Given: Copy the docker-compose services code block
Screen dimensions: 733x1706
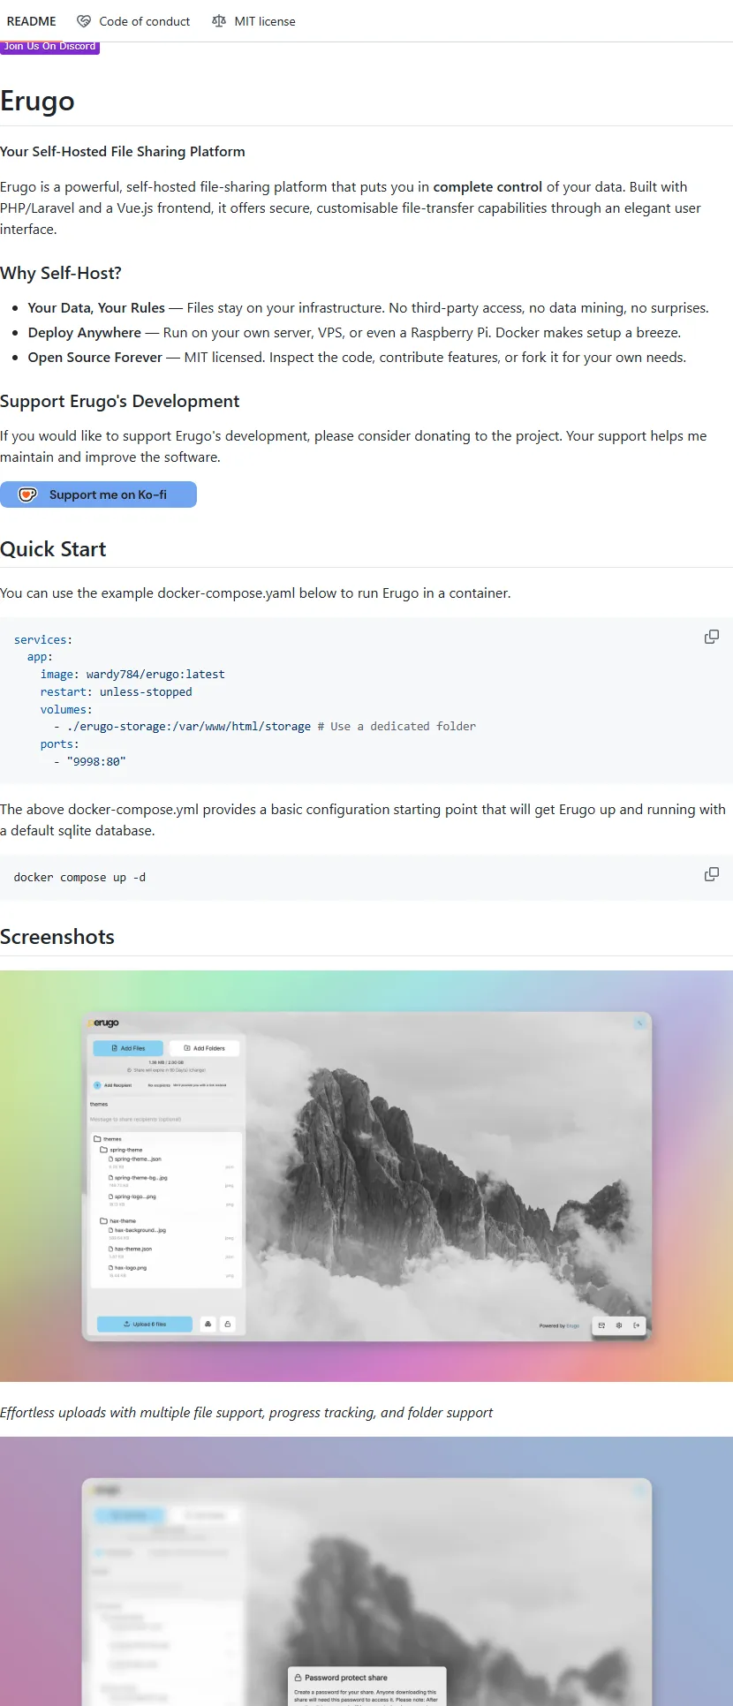Looking at the screenshot, I should point(711,637).
